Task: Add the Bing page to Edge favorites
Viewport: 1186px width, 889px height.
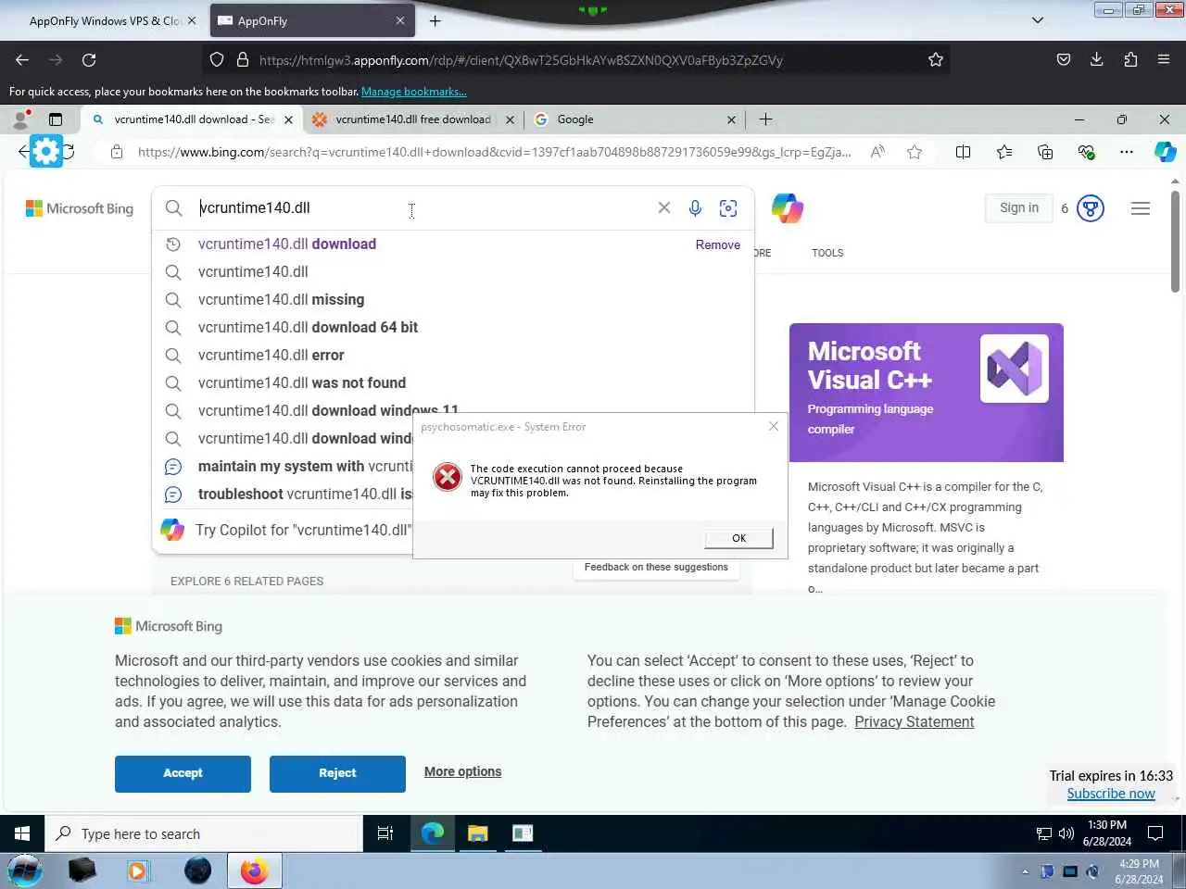Action: coord(915,152)
